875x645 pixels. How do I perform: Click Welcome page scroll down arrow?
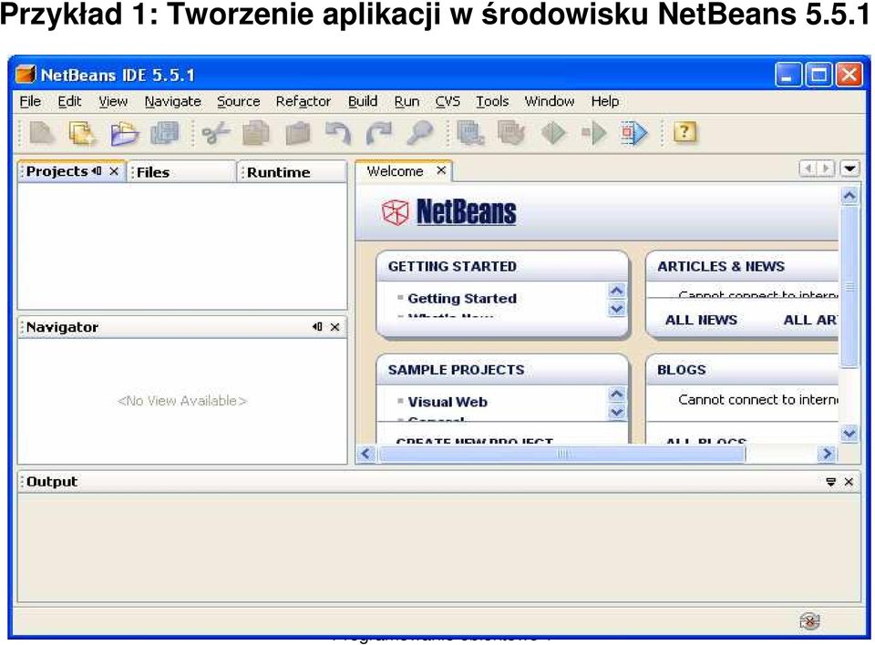pos(849,433)
